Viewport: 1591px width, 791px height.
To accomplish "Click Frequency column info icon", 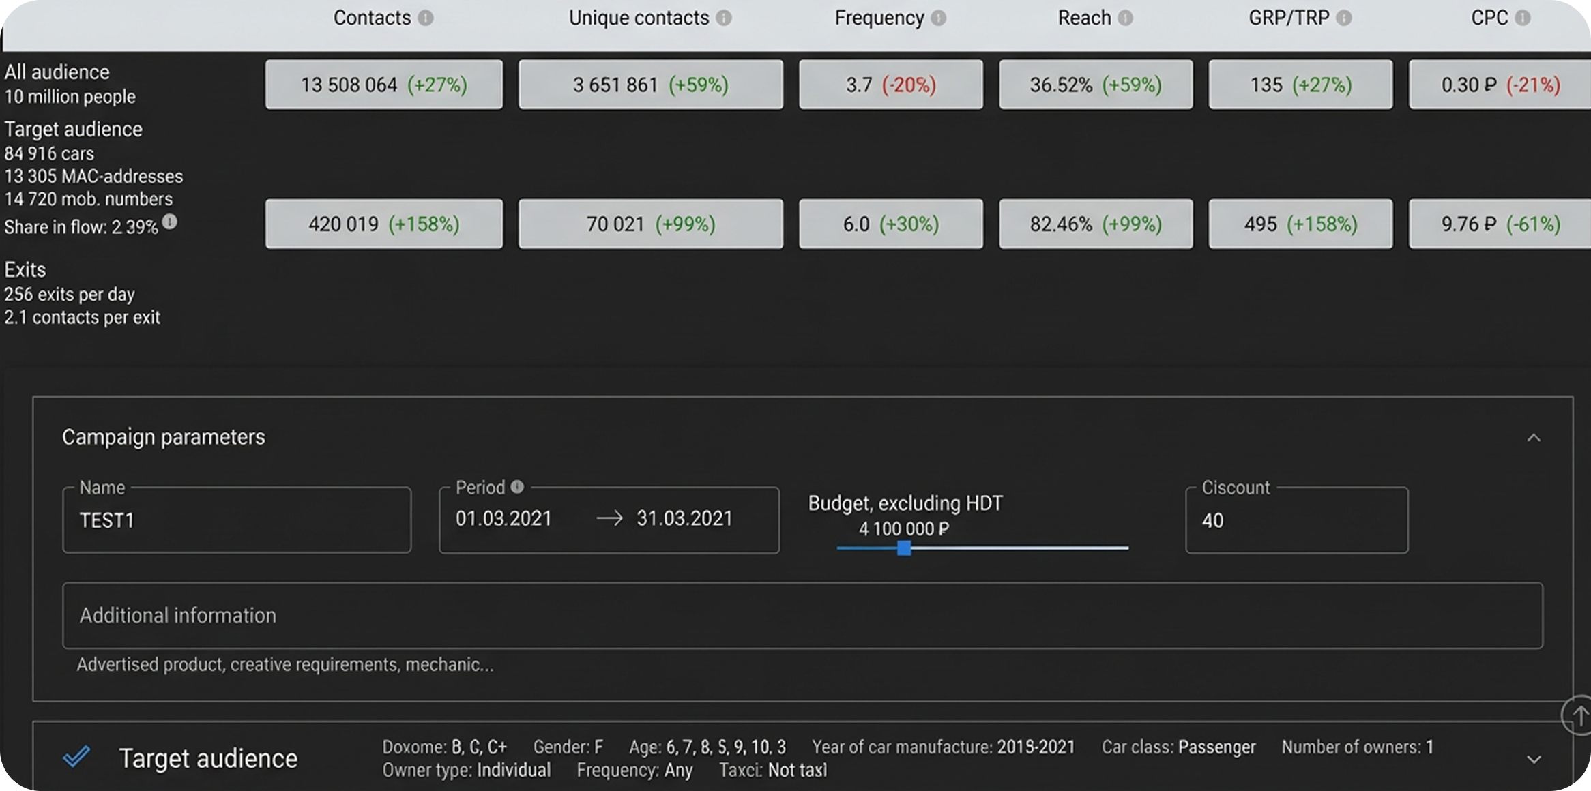I will coord(939,18).
